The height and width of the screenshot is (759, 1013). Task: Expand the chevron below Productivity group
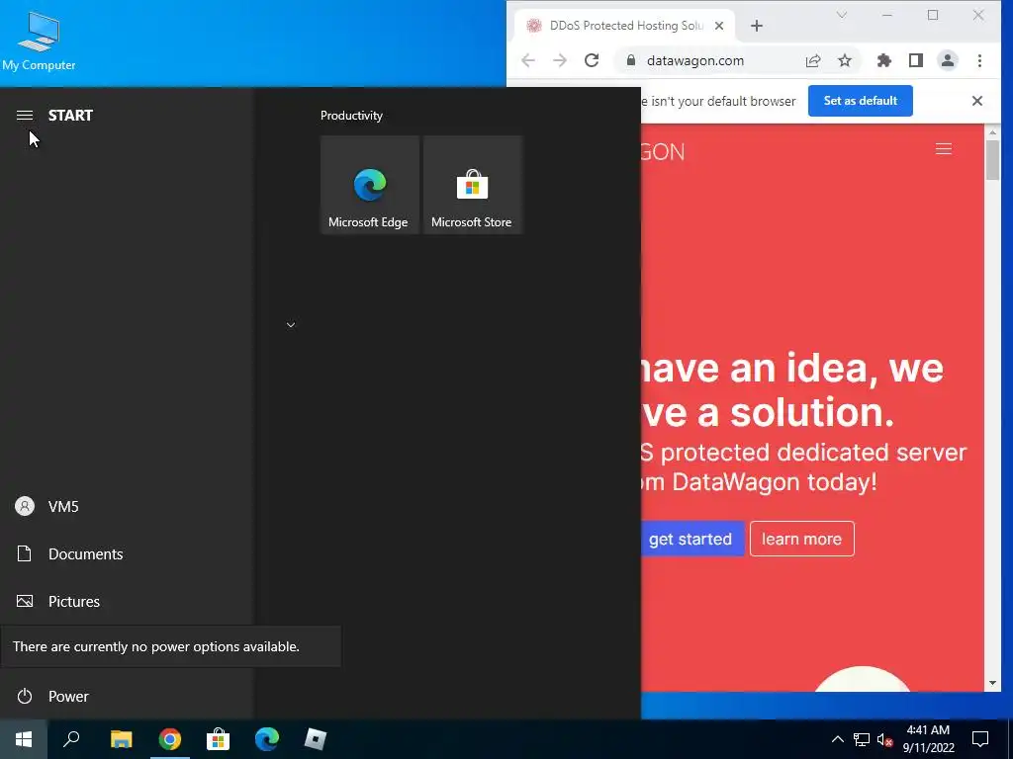pyautogui.click(x=291, y=324)
